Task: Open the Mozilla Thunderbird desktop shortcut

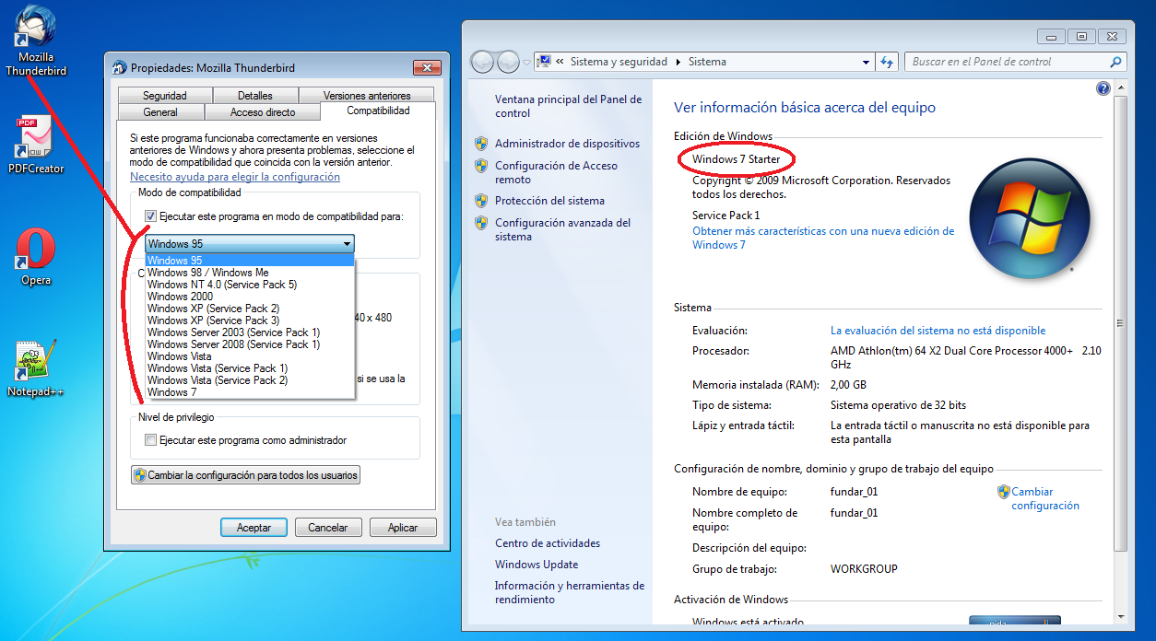Action: point(36,41)
